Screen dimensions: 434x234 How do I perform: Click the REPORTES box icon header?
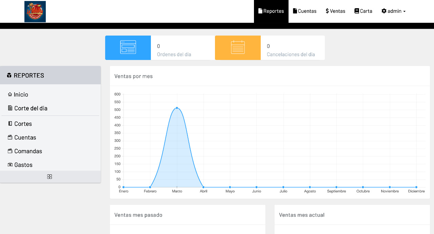coord(9,76)
